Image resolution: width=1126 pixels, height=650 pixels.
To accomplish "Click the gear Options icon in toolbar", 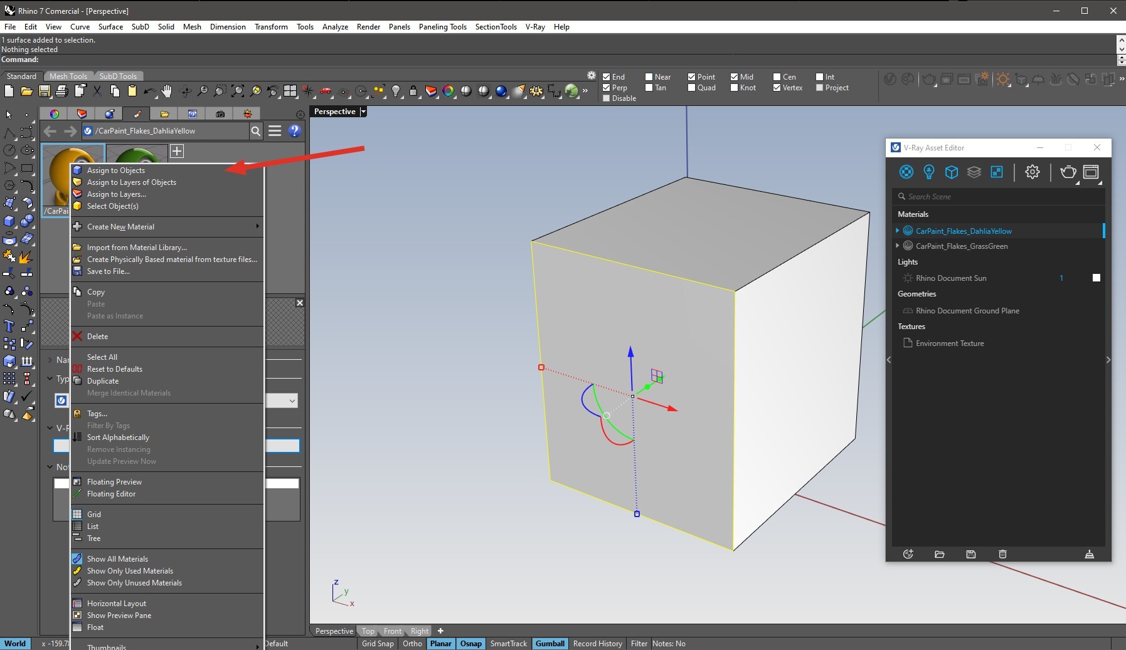I will click(x=536, y=91).
